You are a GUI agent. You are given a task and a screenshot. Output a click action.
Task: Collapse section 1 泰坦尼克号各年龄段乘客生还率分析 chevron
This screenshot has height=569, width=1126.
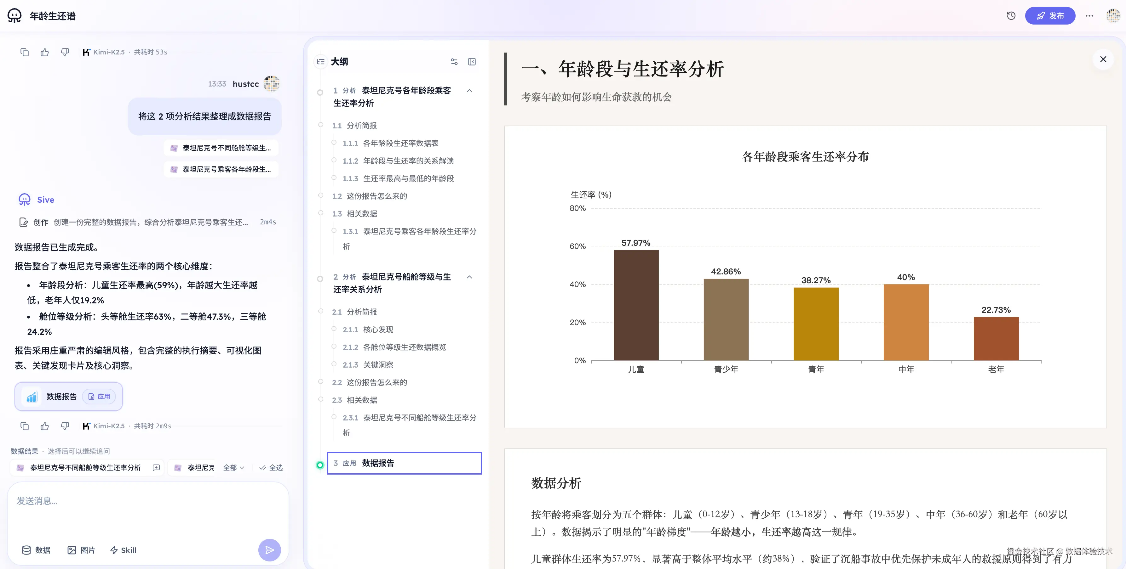coord(469,90)
